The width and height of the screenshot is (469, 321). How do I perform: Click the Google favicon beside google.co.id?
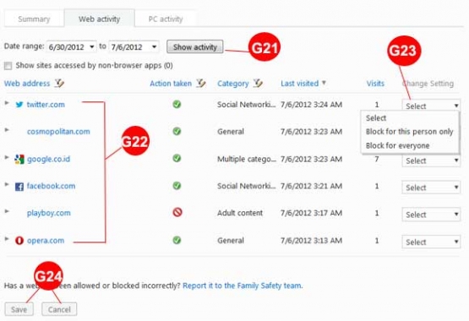(x=19, y=159)
